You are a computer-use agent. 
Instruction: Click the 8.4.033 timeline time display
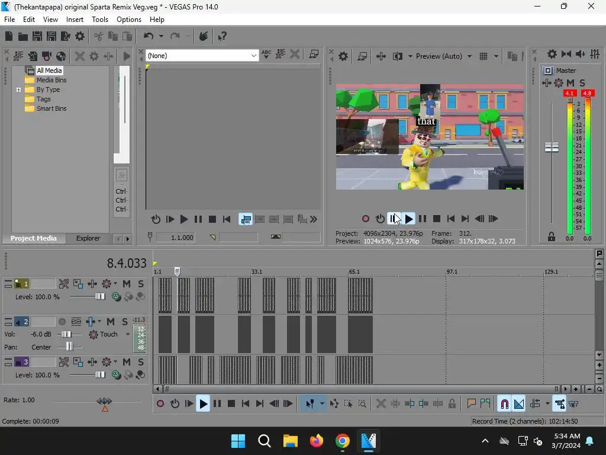tap(127, 264)
